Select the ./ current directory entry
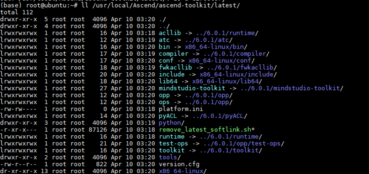 [163, 19]
